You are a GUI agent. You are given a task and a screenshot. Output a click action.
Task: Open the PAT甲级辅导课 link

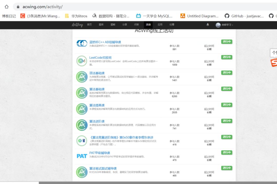[100, 153]
